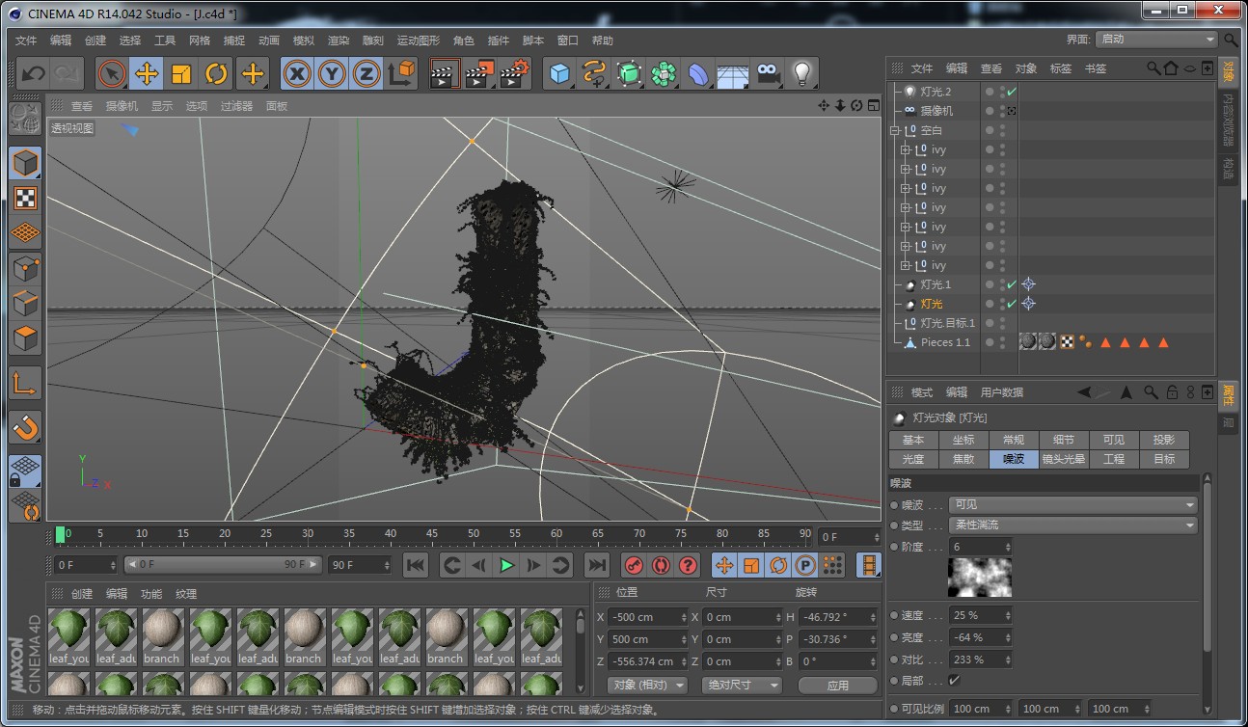Select the Live Selection tool
This screenshot has height=727, width=1248.
pos(113,73)
